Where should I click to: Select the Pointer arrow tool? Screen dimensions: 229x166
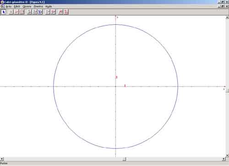[4, 12]
